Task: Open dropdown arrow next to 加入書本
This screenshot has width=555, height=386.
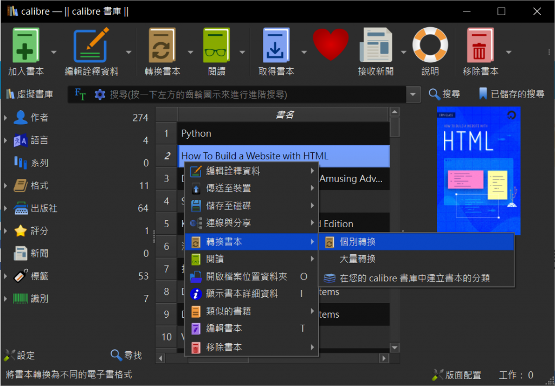Action: pyautogui.click(x=54, y=53)
